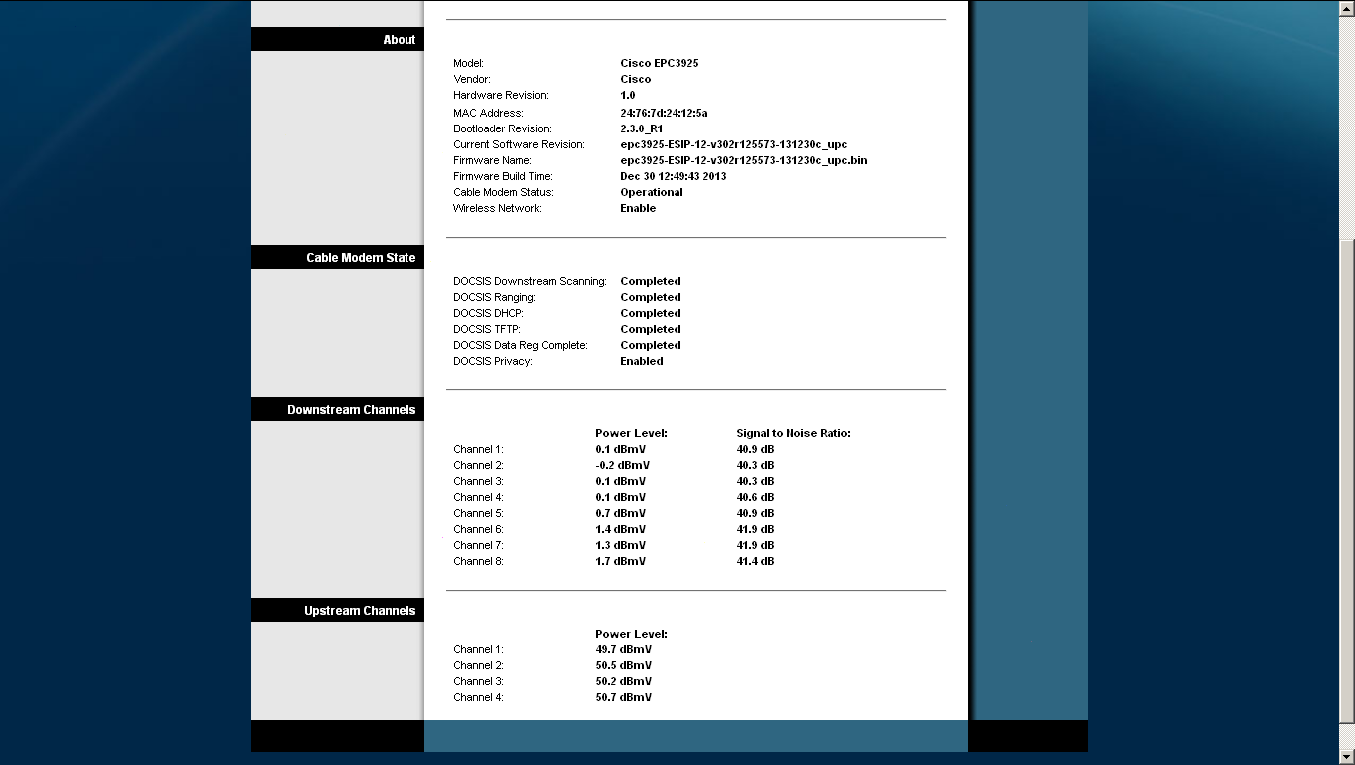
Task: Click the About section header
Action: click(338, 40)
